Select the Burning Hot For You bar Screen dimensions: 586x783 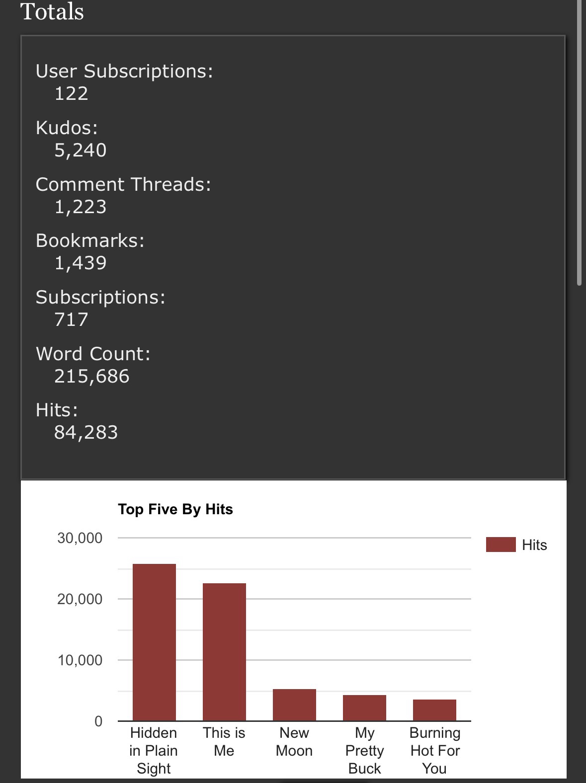(434, 710)
